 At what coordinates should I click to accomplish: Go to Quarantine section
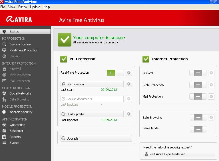pyautogui.click(x=17, y=125)
